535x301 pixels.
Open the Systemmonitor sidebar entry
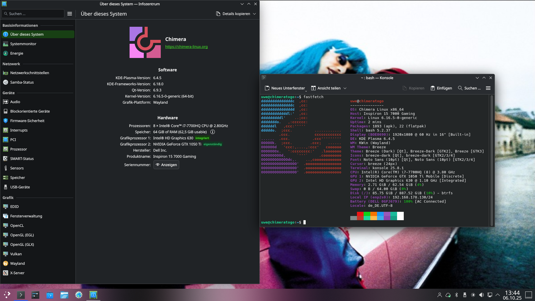click(23, 44)
